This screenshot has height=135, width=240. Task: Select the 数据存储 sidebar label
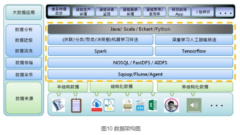point(24,63)
